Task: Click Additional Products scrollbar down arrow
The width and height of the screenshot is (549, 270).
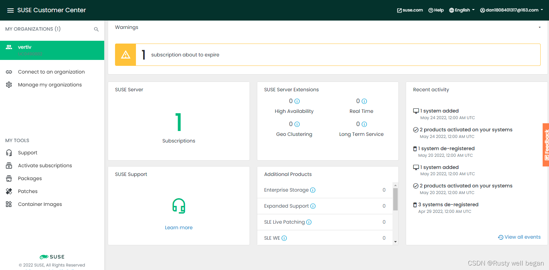Action: click(395, 241)
